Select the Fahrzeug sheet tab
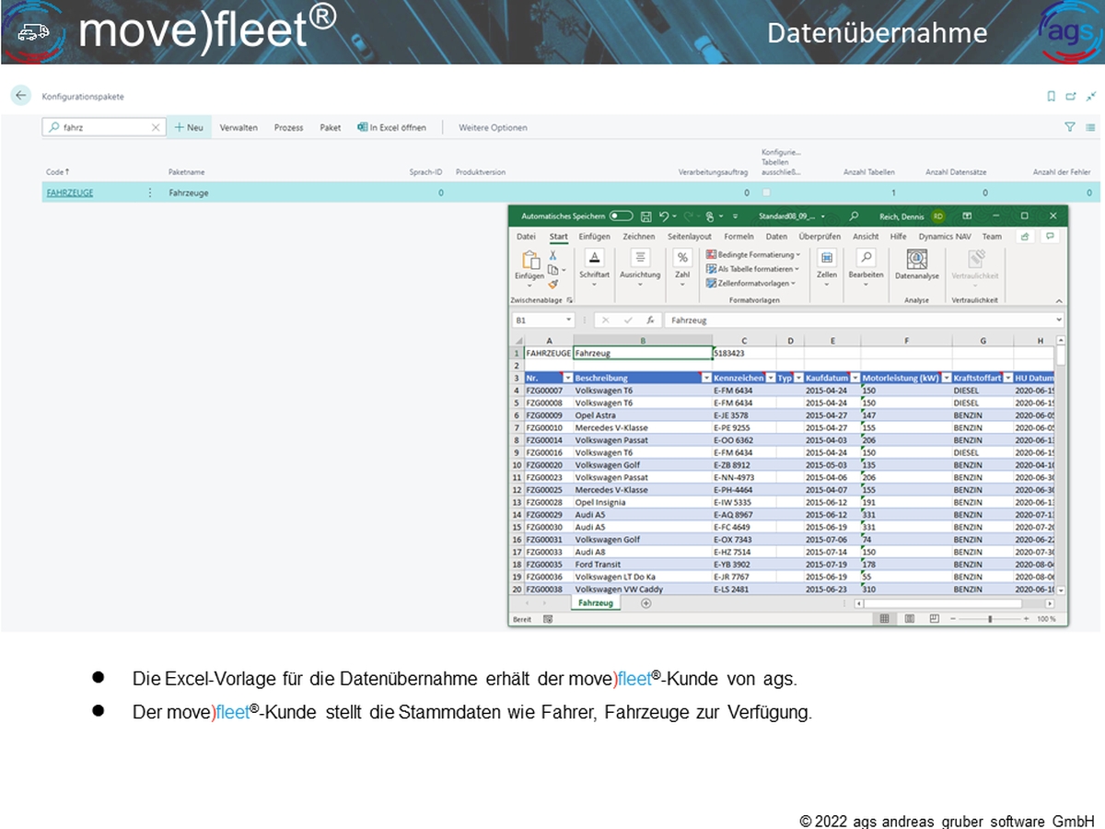This screenshot has width=1105, height=829. [596, 603]
